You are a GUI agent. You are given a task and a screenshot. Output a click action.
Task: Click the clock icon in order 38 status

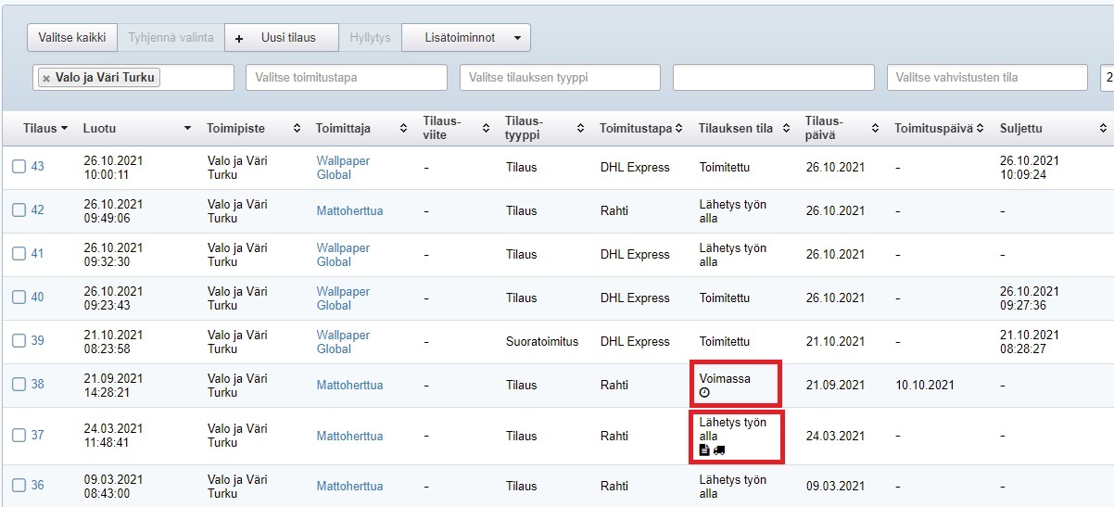(x=704, y=393)
